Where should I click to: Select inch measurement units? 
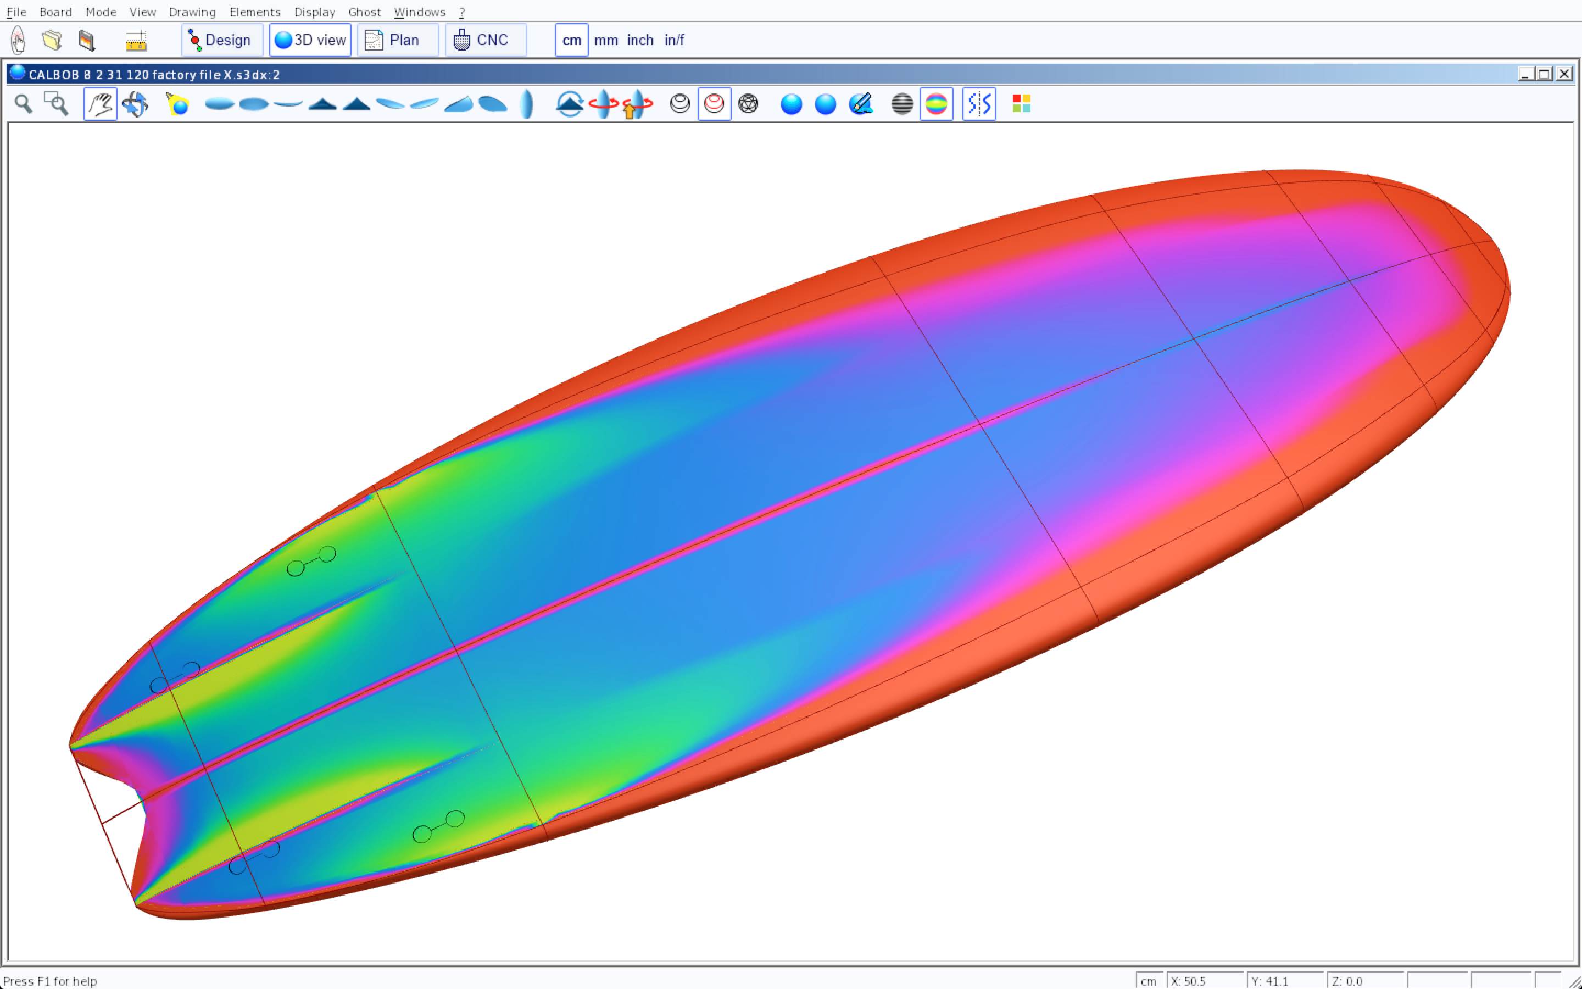click(640, 40)
